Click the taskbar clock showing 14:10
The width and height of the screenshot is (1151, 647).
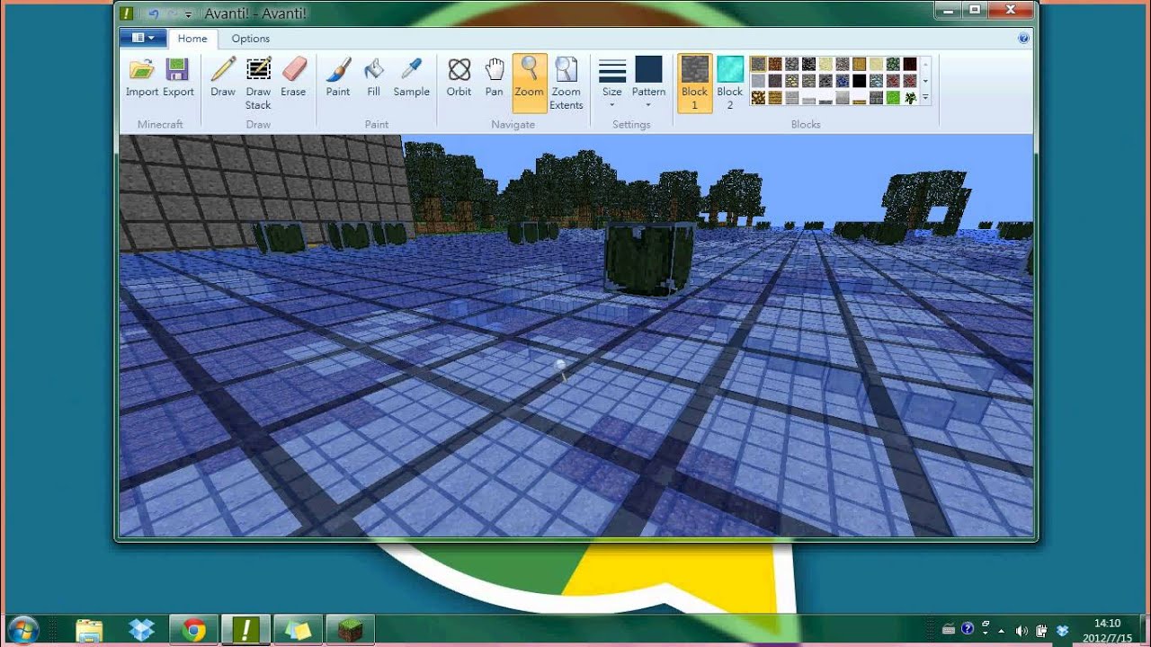click(1107, 630)
